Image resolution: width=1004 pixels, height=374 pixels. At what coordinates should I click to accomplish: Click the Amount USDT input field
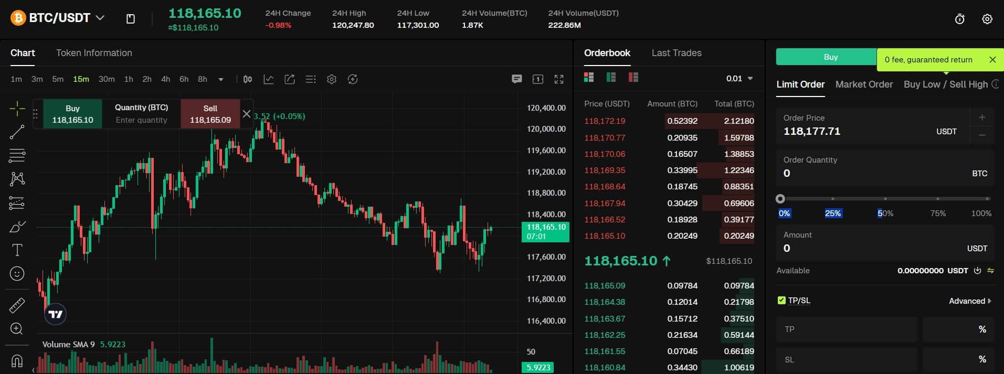(885, 242)
